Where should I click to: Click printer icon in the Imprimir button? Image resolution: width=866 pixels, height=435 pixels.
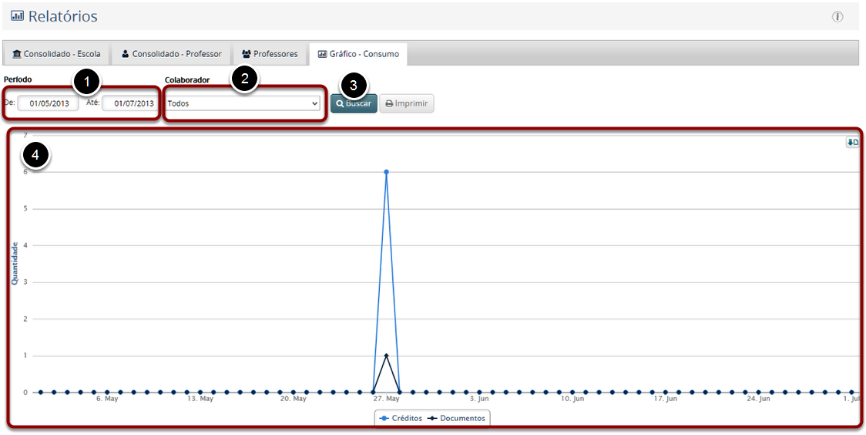click(389, 103)
